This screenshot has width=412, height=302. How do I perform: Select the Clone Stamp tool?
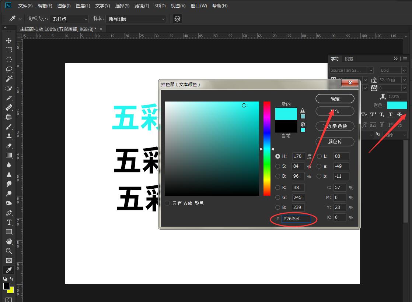(8, 136)
